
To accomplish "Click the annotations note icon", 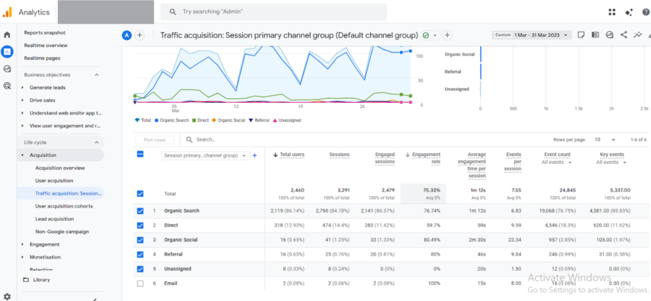I will coord(581,35).
